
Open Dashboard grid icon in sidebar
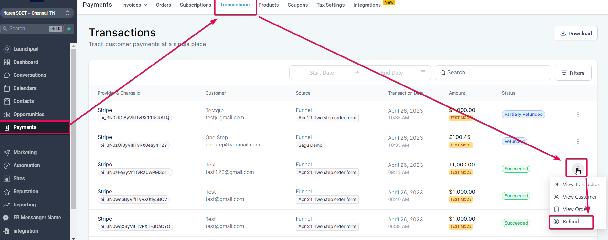coord(7,62)
